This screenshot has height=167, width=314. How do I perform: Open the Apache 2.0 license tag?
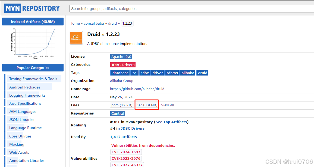(121, 57)
